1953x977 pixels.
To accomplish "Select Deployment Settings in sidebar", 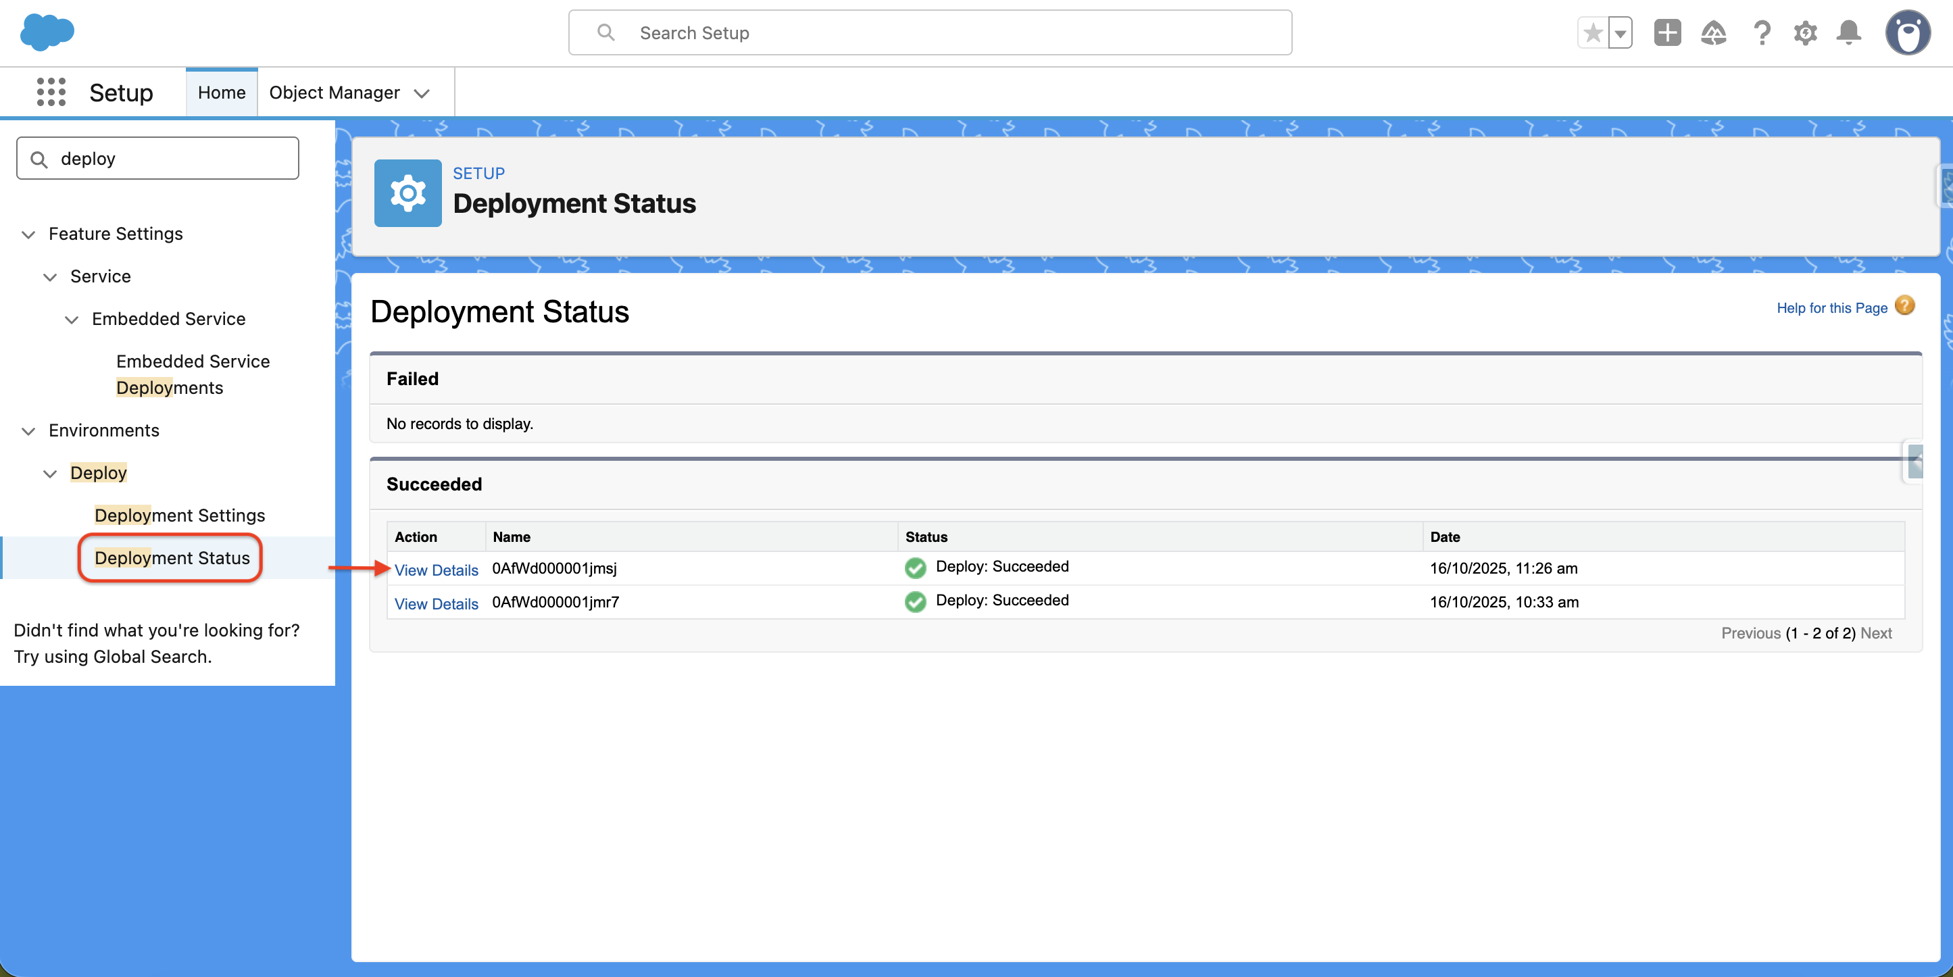I will tap(180, 516).
